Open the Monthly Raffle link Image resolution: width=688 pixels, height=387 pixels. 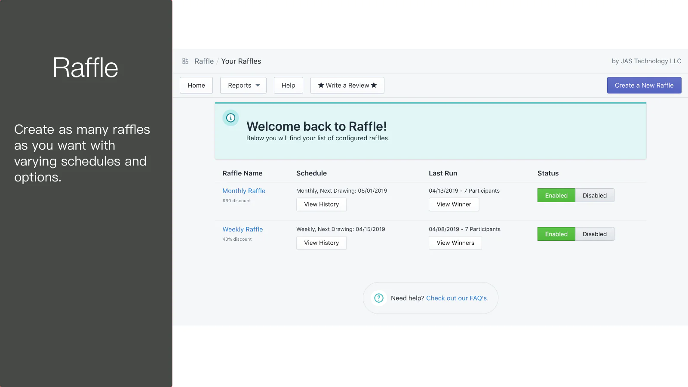(x=244, y=191)
